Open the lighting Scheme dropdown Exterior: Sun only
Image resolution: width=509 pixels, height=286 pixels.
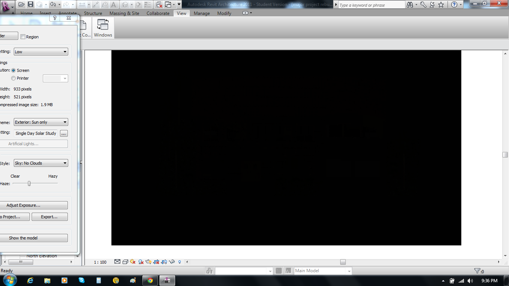41,122
